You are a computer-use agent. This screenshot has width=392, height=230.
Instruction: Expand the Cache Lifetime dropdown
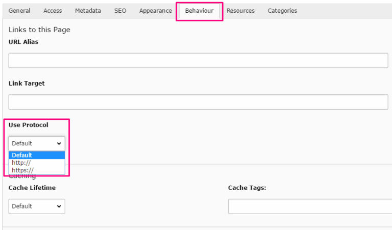pos(37,206)
